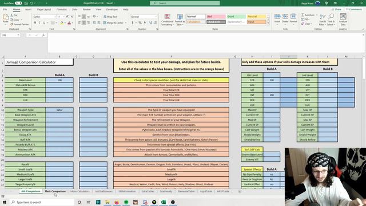
Task: Click in the formula bar
Action: 205,43
